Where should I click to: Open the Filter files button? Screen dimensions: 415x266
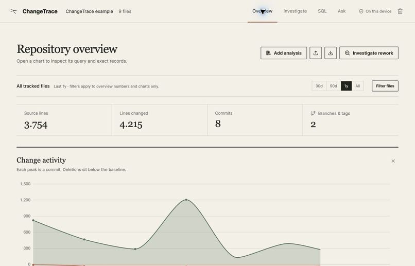(x=385, y=86)
